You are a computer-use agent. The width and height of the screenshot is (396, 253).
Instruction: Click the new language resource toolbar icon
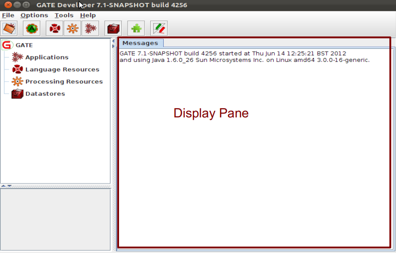point(55,28)
